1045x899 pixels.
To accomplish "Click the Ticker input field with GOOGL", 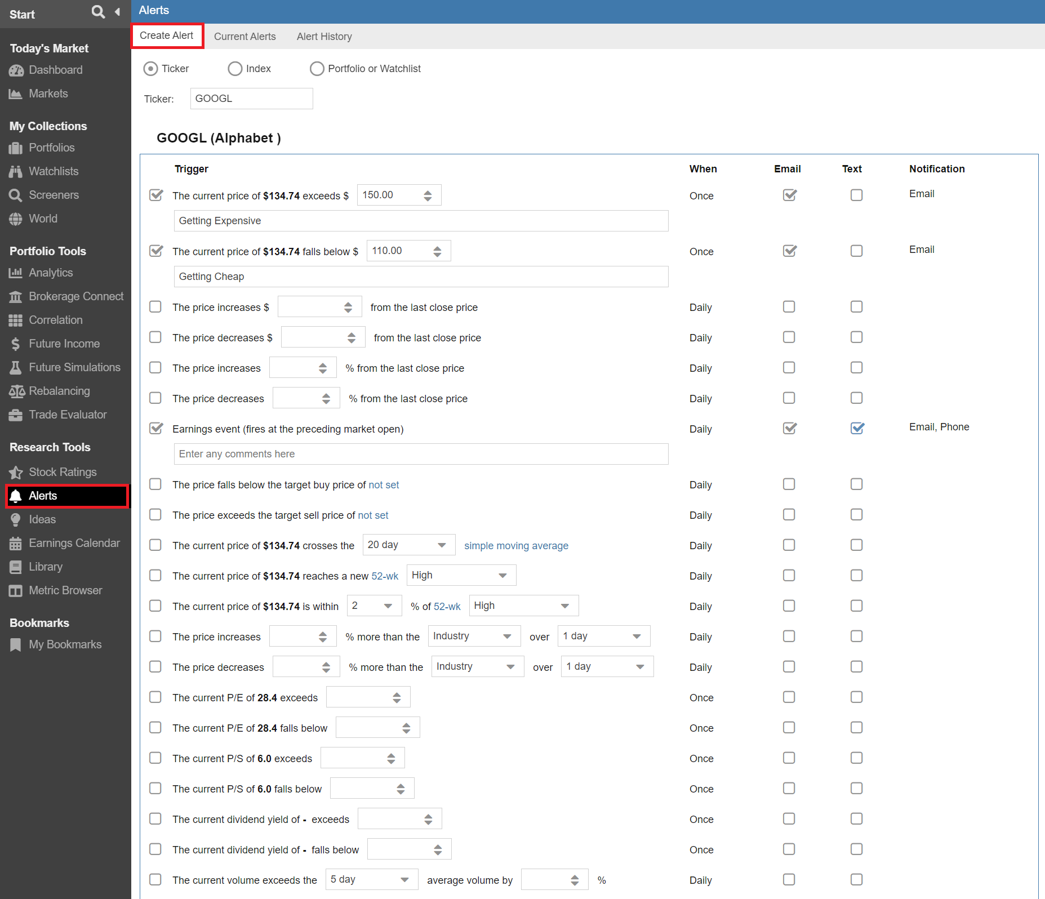I will pos(252,99).
